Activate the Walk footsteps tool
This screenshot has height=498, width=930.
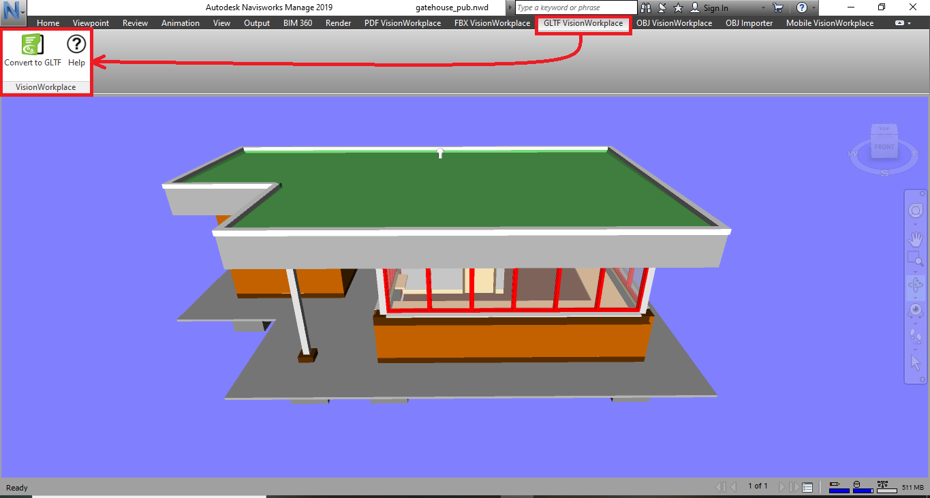pyautogui.click(x=916, y=336)
